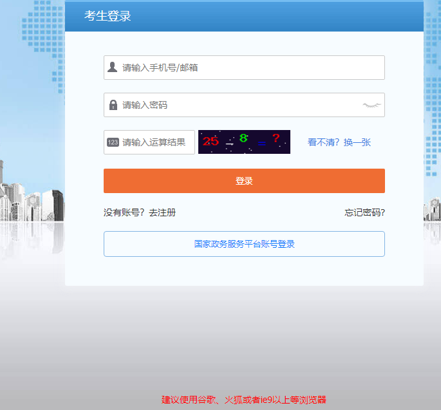This screenshot has height=410, width=441.
Task: Click the 请输入运算结果 captcha input
Action: (155, 142)
